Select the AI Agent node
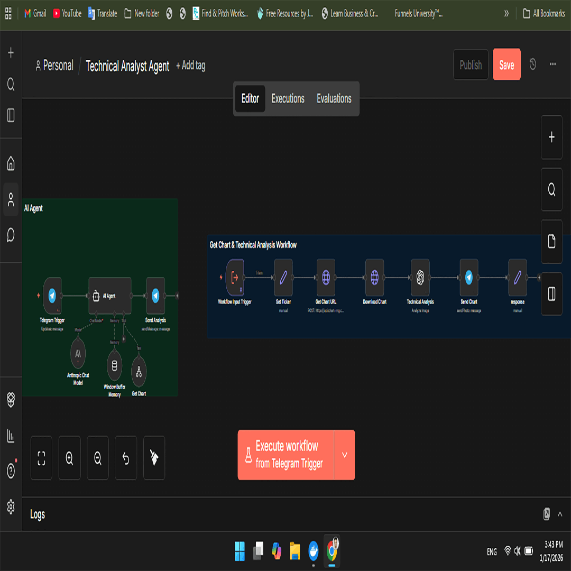This screenshot has height=571, width=571. 109,296
